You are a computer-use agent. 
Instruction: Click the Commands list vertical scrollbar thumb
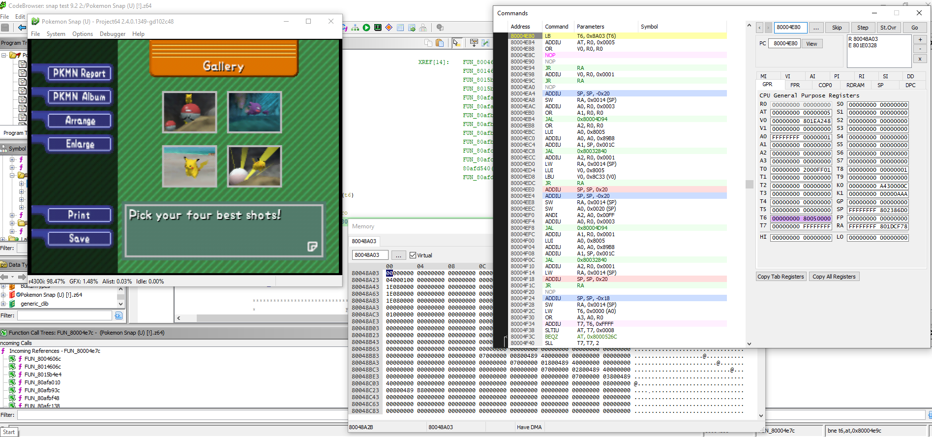point(749,184)
